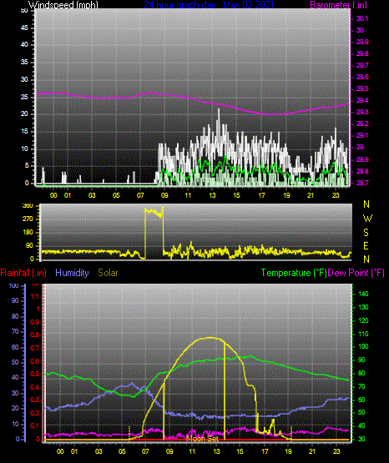Click the barometer axis value '28.9'
The image size is (389, 463).
(362, 159)
